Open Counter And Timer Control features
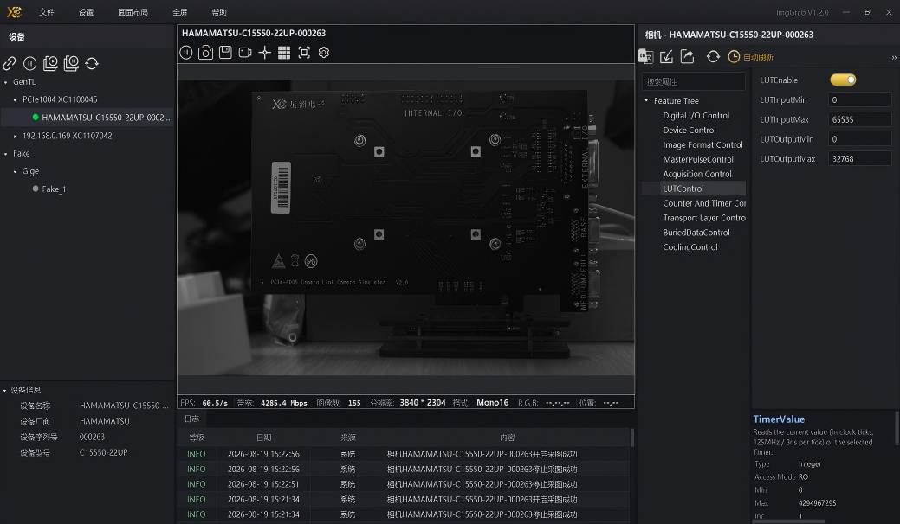 (x=704, y=203)
